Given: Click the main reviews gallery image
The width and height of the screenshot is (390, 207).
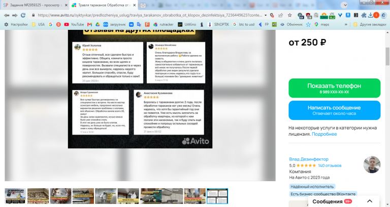Looking at the screenshot, I should 140,89.
